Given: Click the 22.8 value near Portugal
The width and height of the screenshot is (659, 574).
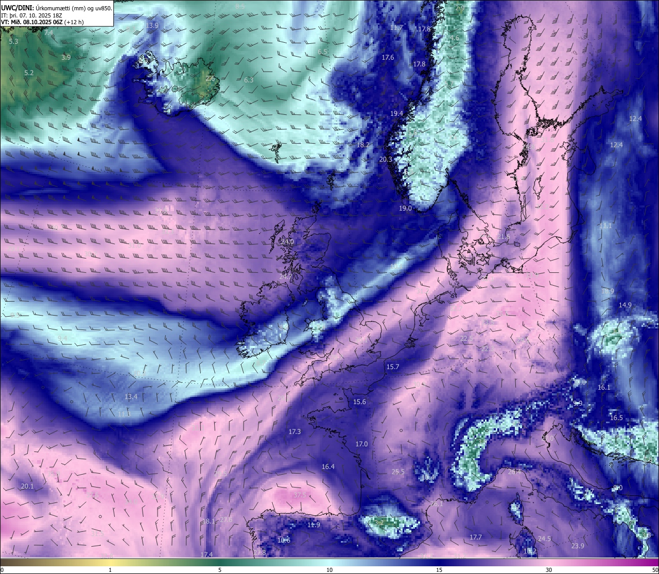Looking at the screenshot, I should pyautogui.click(x=260, y=553).
